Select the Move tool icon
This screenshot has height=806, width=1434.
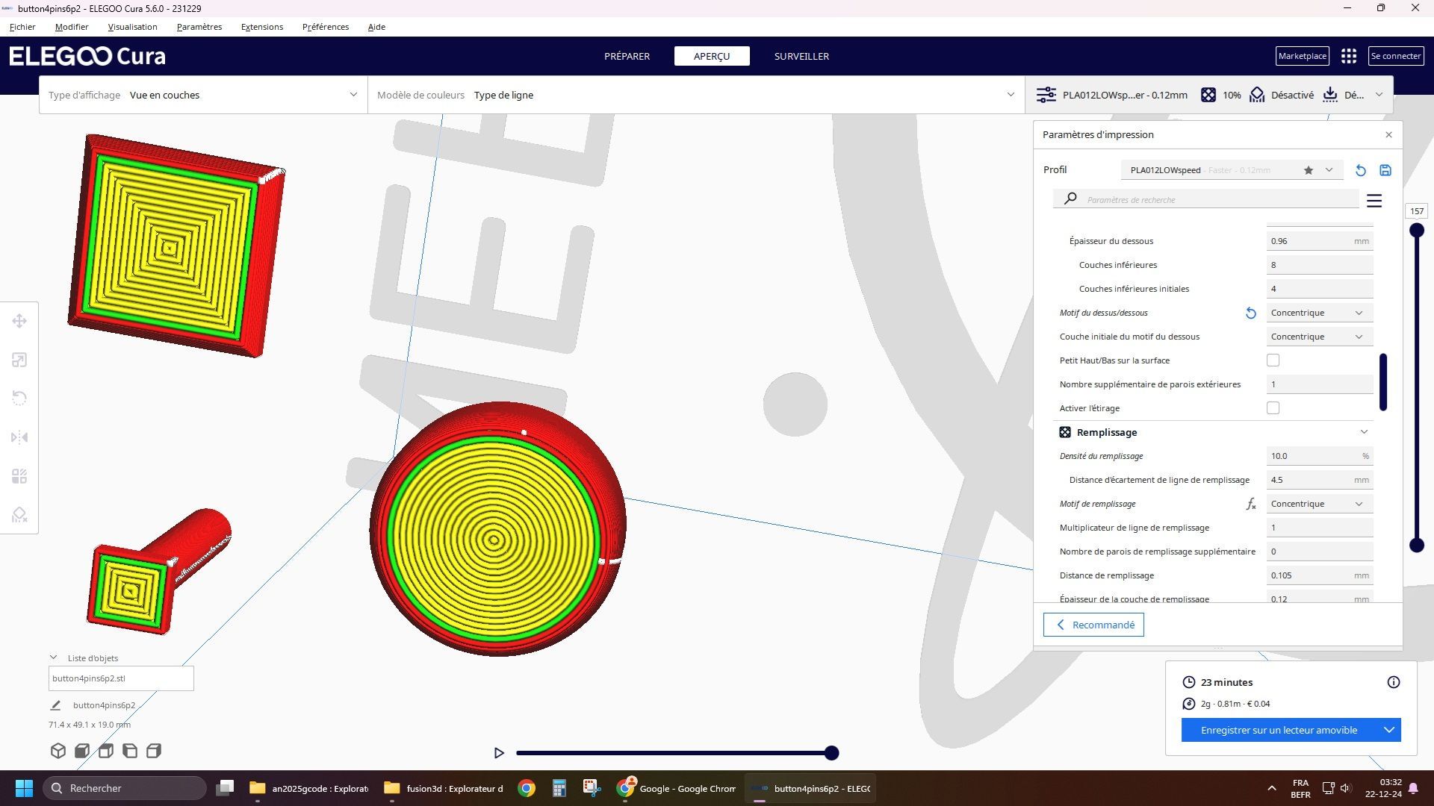click(19, 321)
